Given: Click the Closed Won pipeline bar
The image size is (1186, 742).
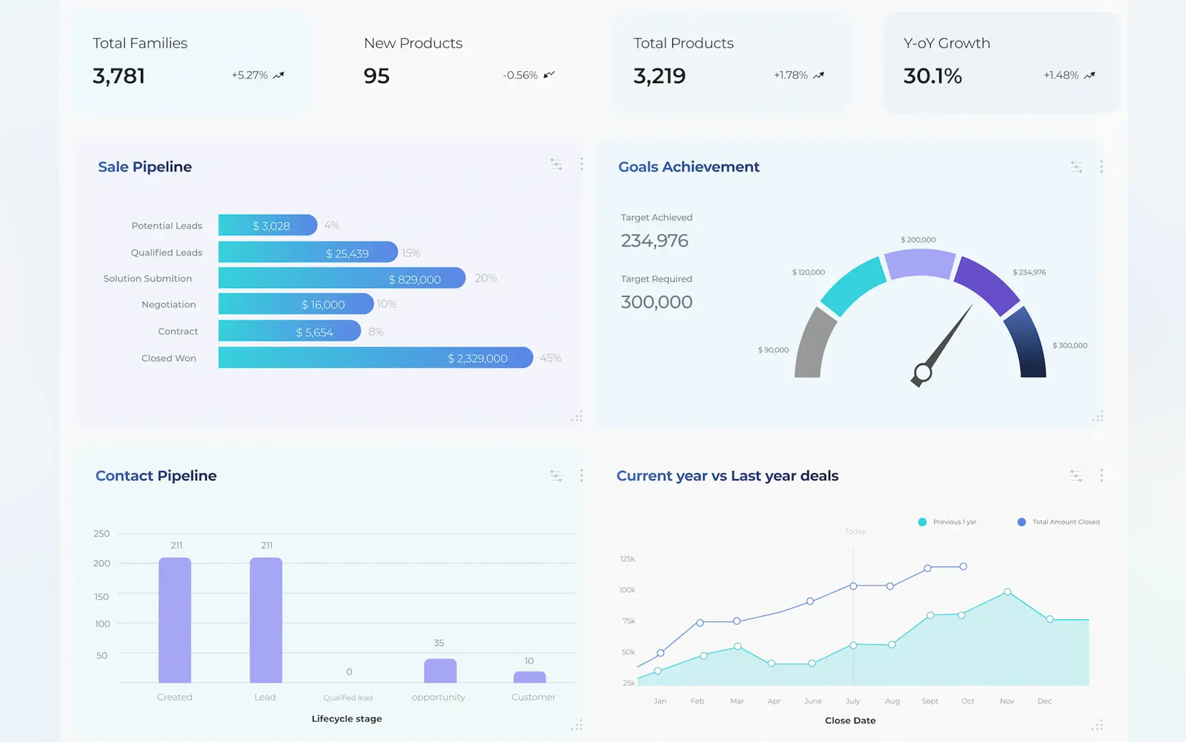Looking at the screenshot, I should (x=375, y=358).
